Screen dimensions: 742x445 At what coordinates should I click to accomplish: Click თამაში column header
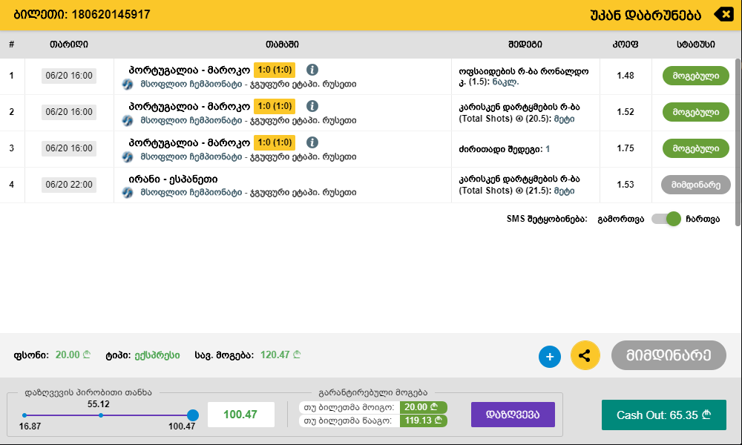pos(282,44)
